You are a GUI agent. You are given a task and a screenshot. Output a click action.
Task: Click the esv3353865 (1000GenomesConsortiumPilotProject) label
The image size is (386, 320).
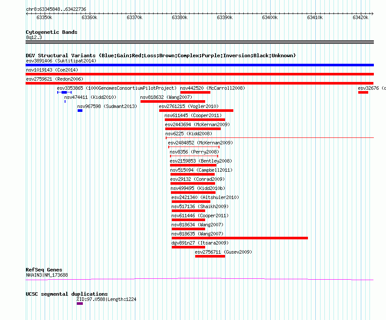(117, 88)
